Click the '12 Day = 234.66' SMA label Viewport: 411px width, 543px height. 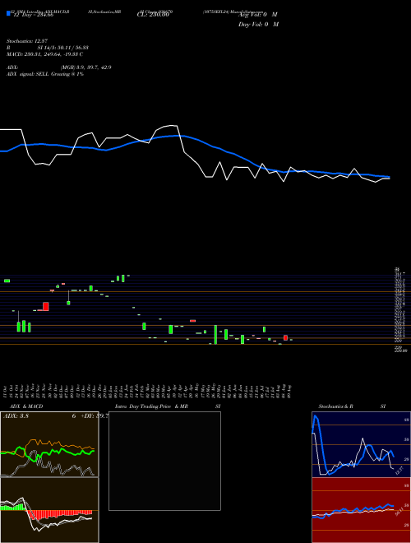pyautogui.click(x=32, y=15)
